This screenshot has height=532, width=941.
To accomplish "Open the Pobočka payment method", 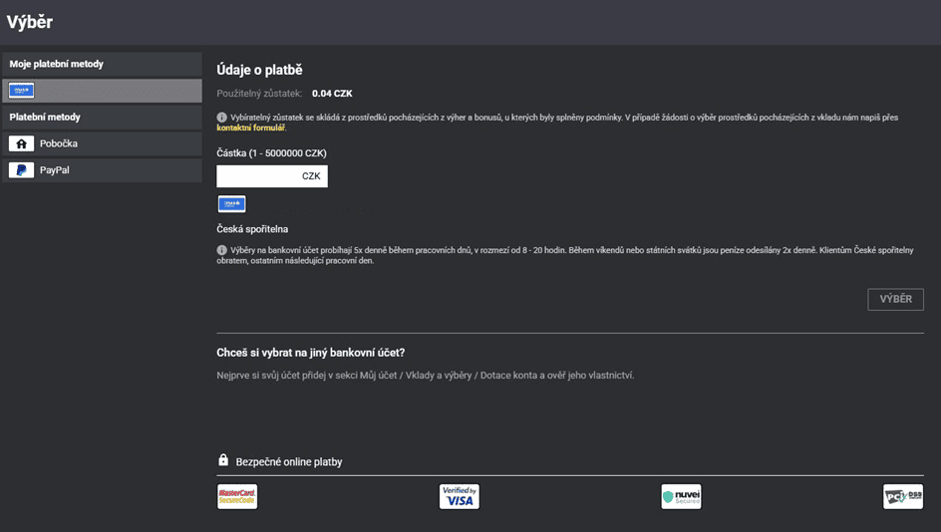I will 102,143.
